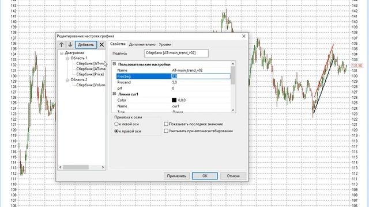The height and width of the screenshot is (207, 369).
Task: Click the Добавить button
Action: pyautogui.click(x=86, y=45)
